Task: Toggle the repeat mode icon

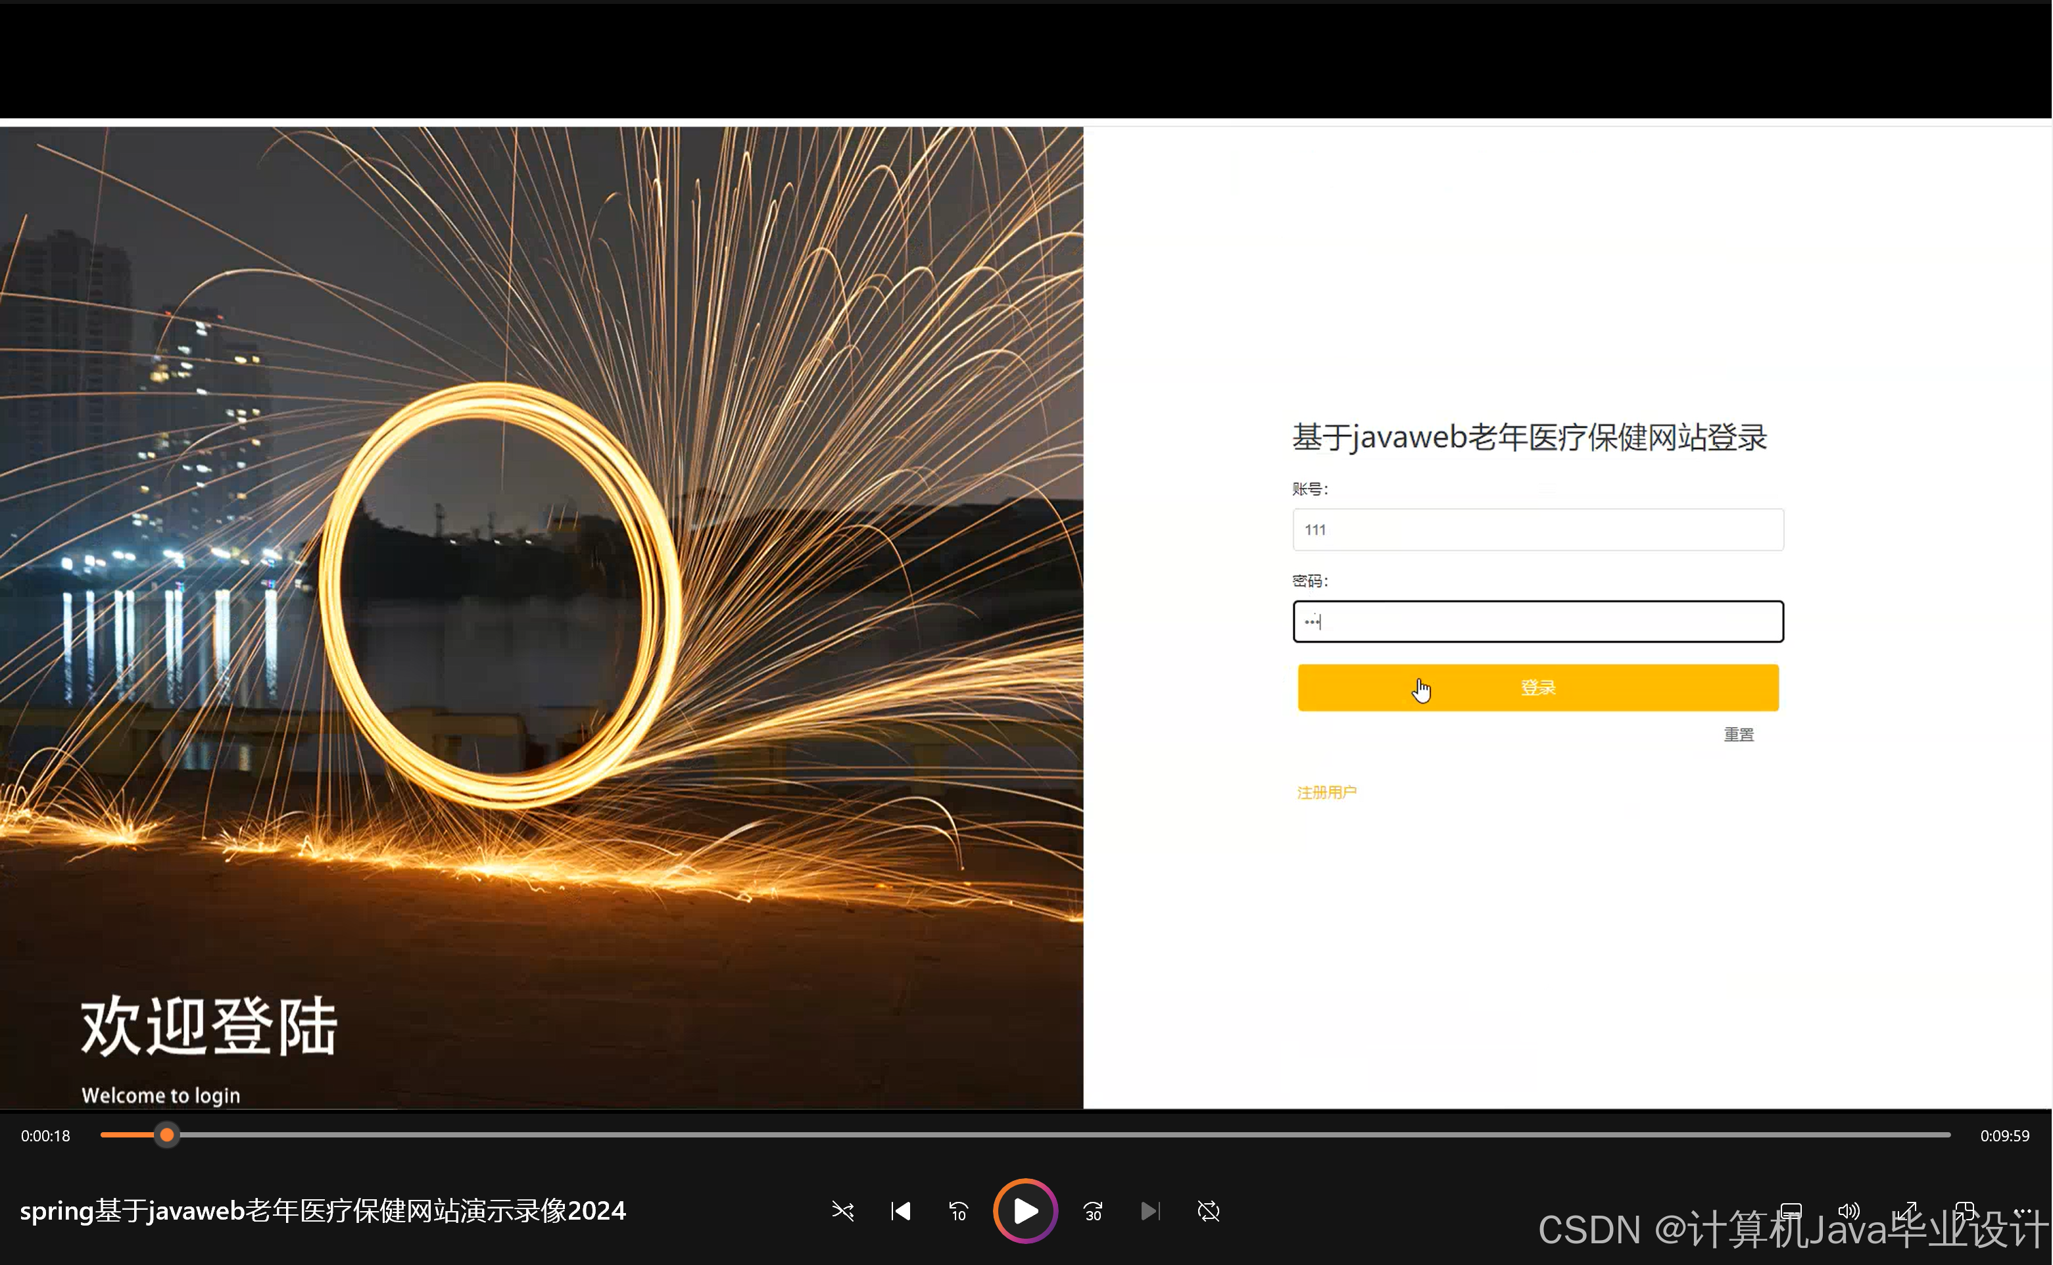Action: click(1208, 1210)
